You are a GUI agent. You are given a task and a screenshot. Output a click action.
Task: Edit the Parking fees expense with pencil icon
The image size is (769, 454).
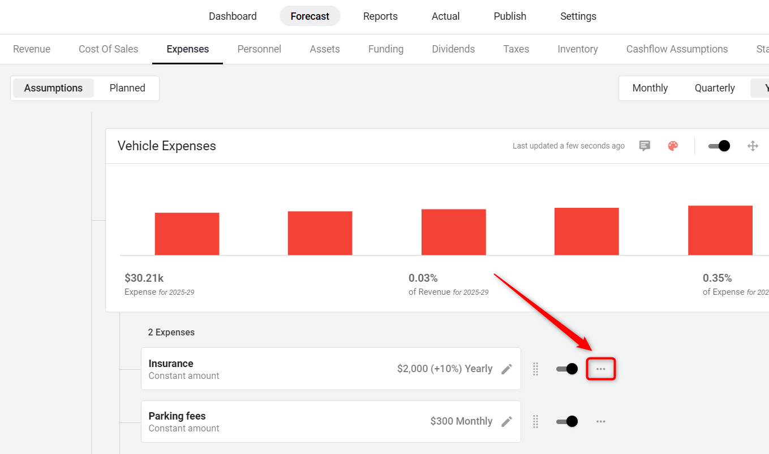(x=507, y=421)
